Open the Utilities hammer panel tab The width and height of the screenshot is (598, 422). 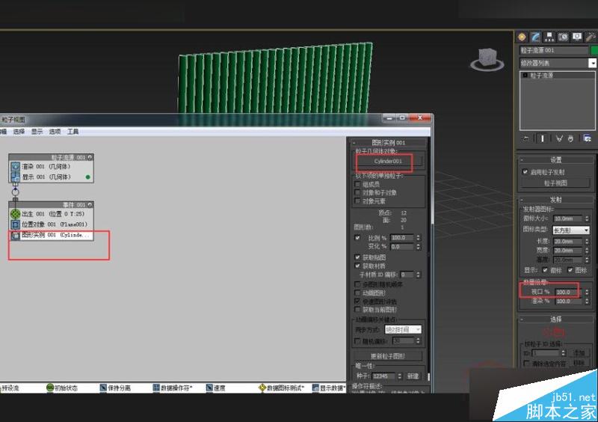pos(591,37)
